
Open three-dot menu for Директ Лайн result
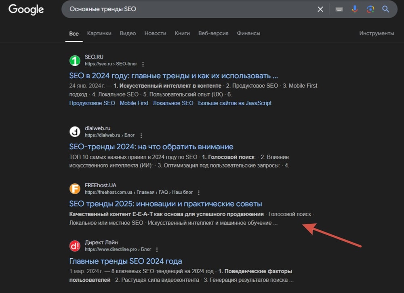pos(157,249)
